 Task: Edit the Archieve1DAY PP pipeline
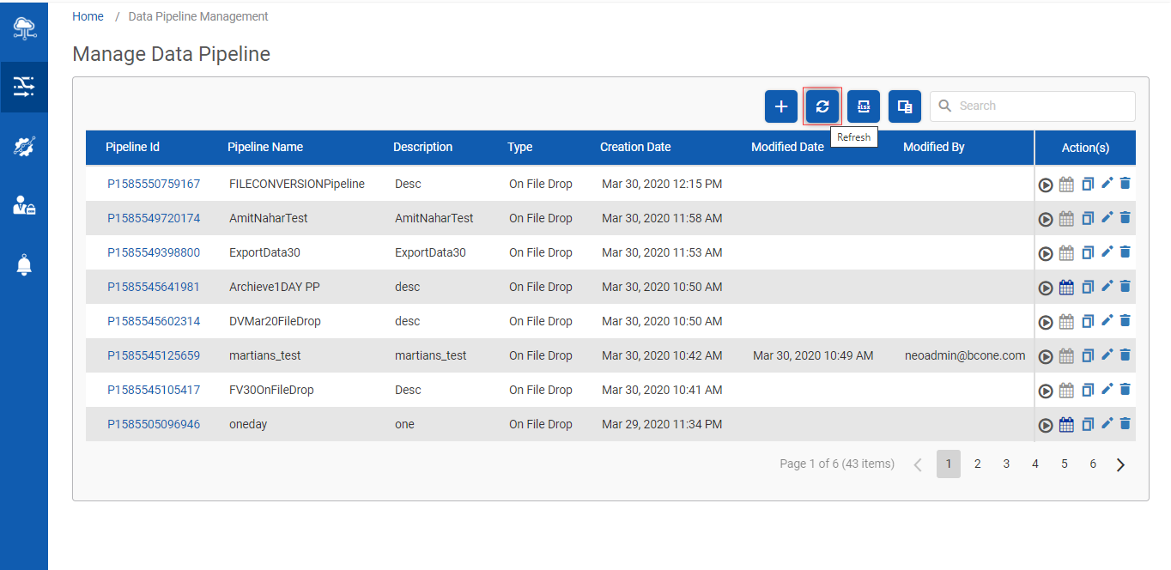click(x=1107, y=286)
